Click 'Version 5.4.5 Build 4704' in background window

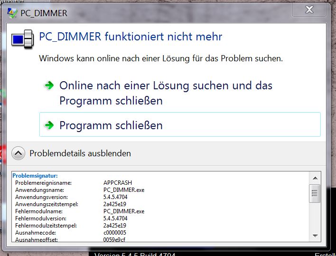(x=135, y=255)
